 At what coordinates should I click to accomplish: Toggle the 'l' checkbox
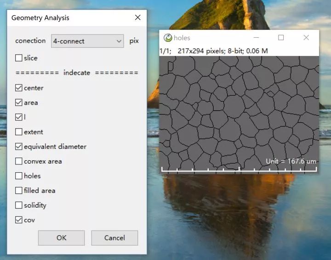point(18,117)
